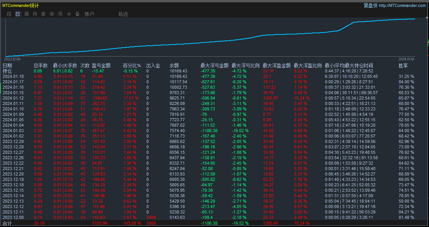Click the percentage cell 17.01 %
The height and width of the screenshot is (227, 429).
click(x=131, y=98)
